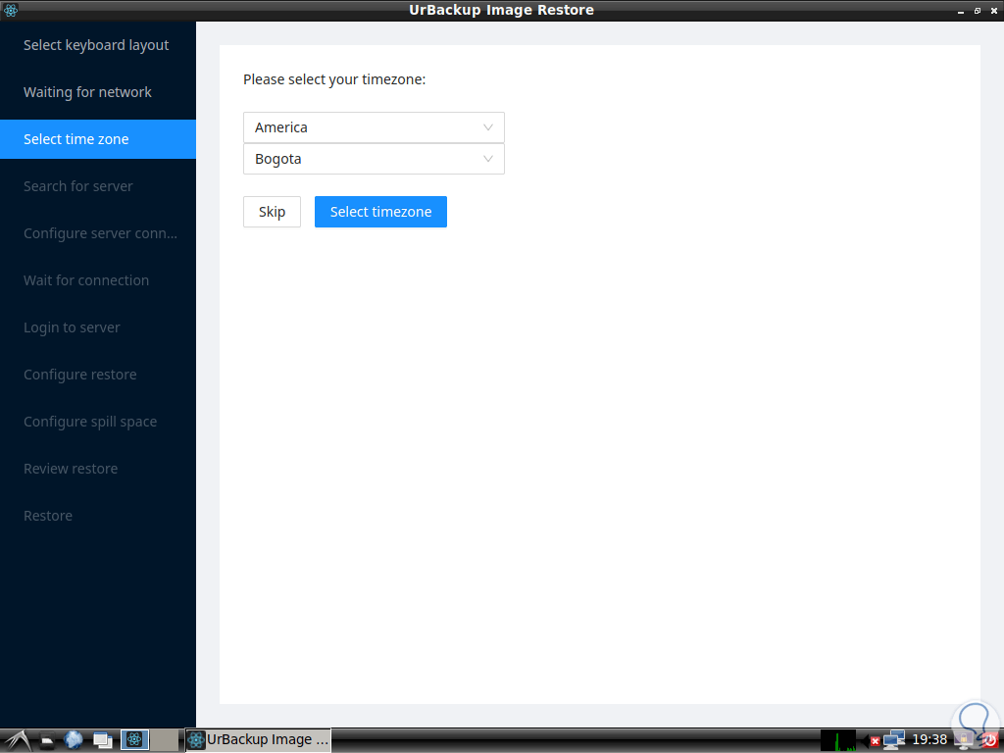Click the UrBackup launcher icon in taskbar

[134, 740]
